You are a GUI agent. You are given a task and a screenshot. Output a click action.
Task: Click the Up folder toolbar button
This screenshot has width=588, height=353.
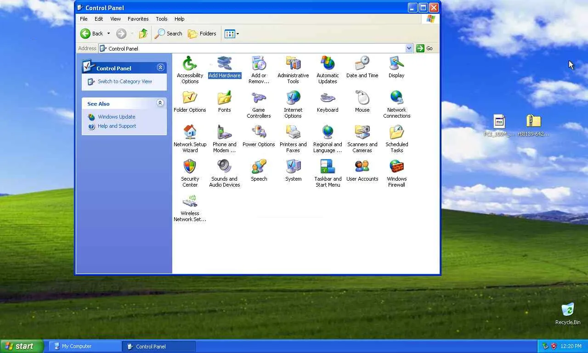pyautogui.click(x=143, y=34)
